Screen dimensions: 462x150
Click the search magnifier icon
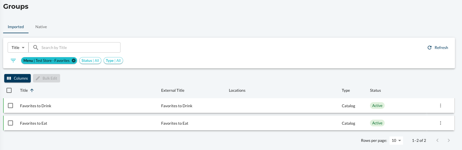tap(36, 48)
